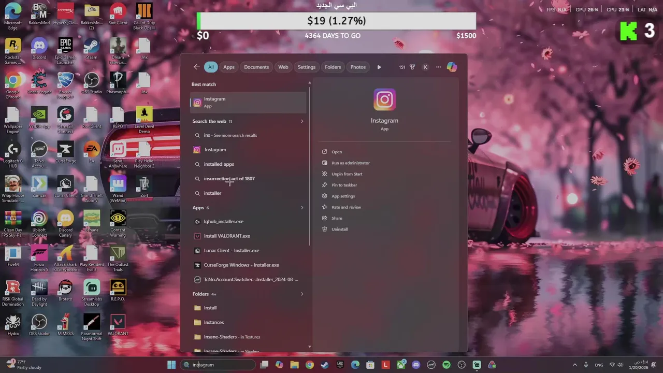Open Epic Games Launcher from the taskbar
663x373 pixels.
(340, 365)
